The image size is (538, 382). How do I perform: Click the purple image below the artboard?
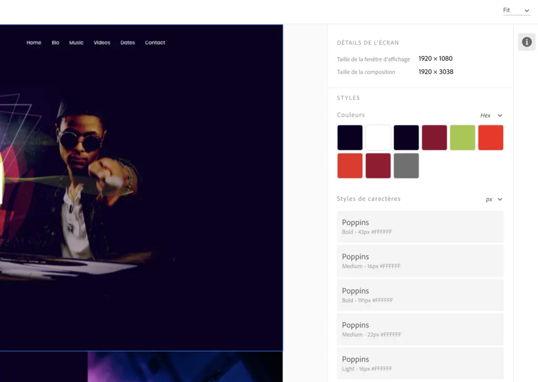point(185,367)
